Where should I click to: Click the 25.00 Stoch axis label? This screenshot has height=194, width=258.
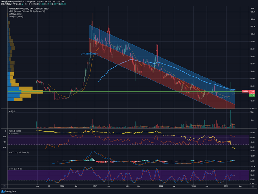pyautogui.click(x=252, y=179)
